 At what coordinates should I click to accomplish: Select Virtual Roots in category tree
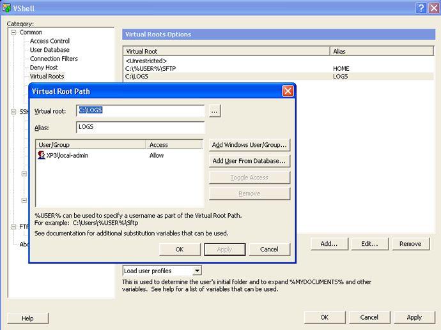click(x=47, y=77)
